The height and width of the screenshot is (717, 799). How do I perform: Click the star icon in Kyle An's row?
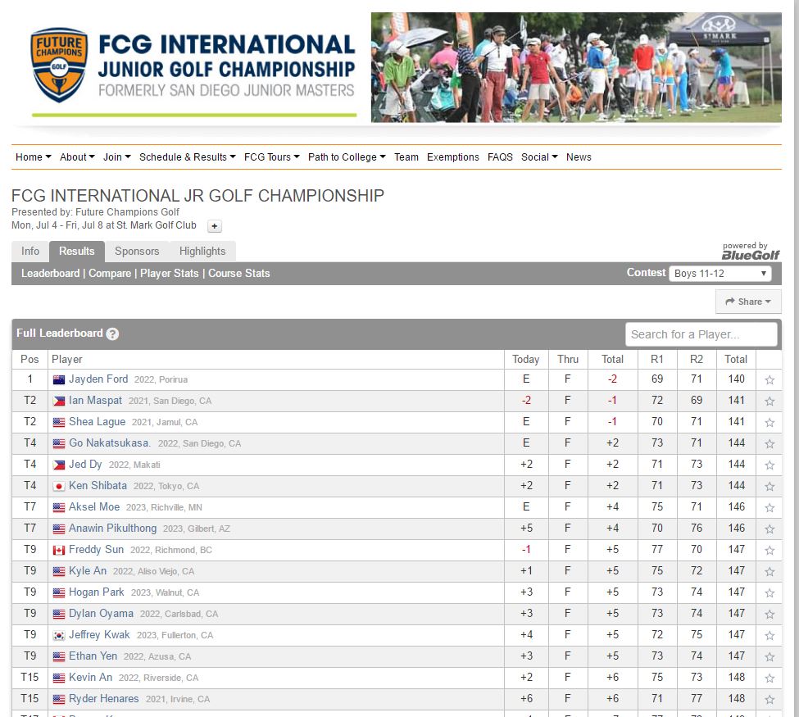click(769, 572)
